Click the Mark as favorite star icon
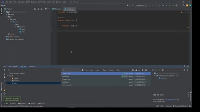200x112 pixels. (4, 90)
